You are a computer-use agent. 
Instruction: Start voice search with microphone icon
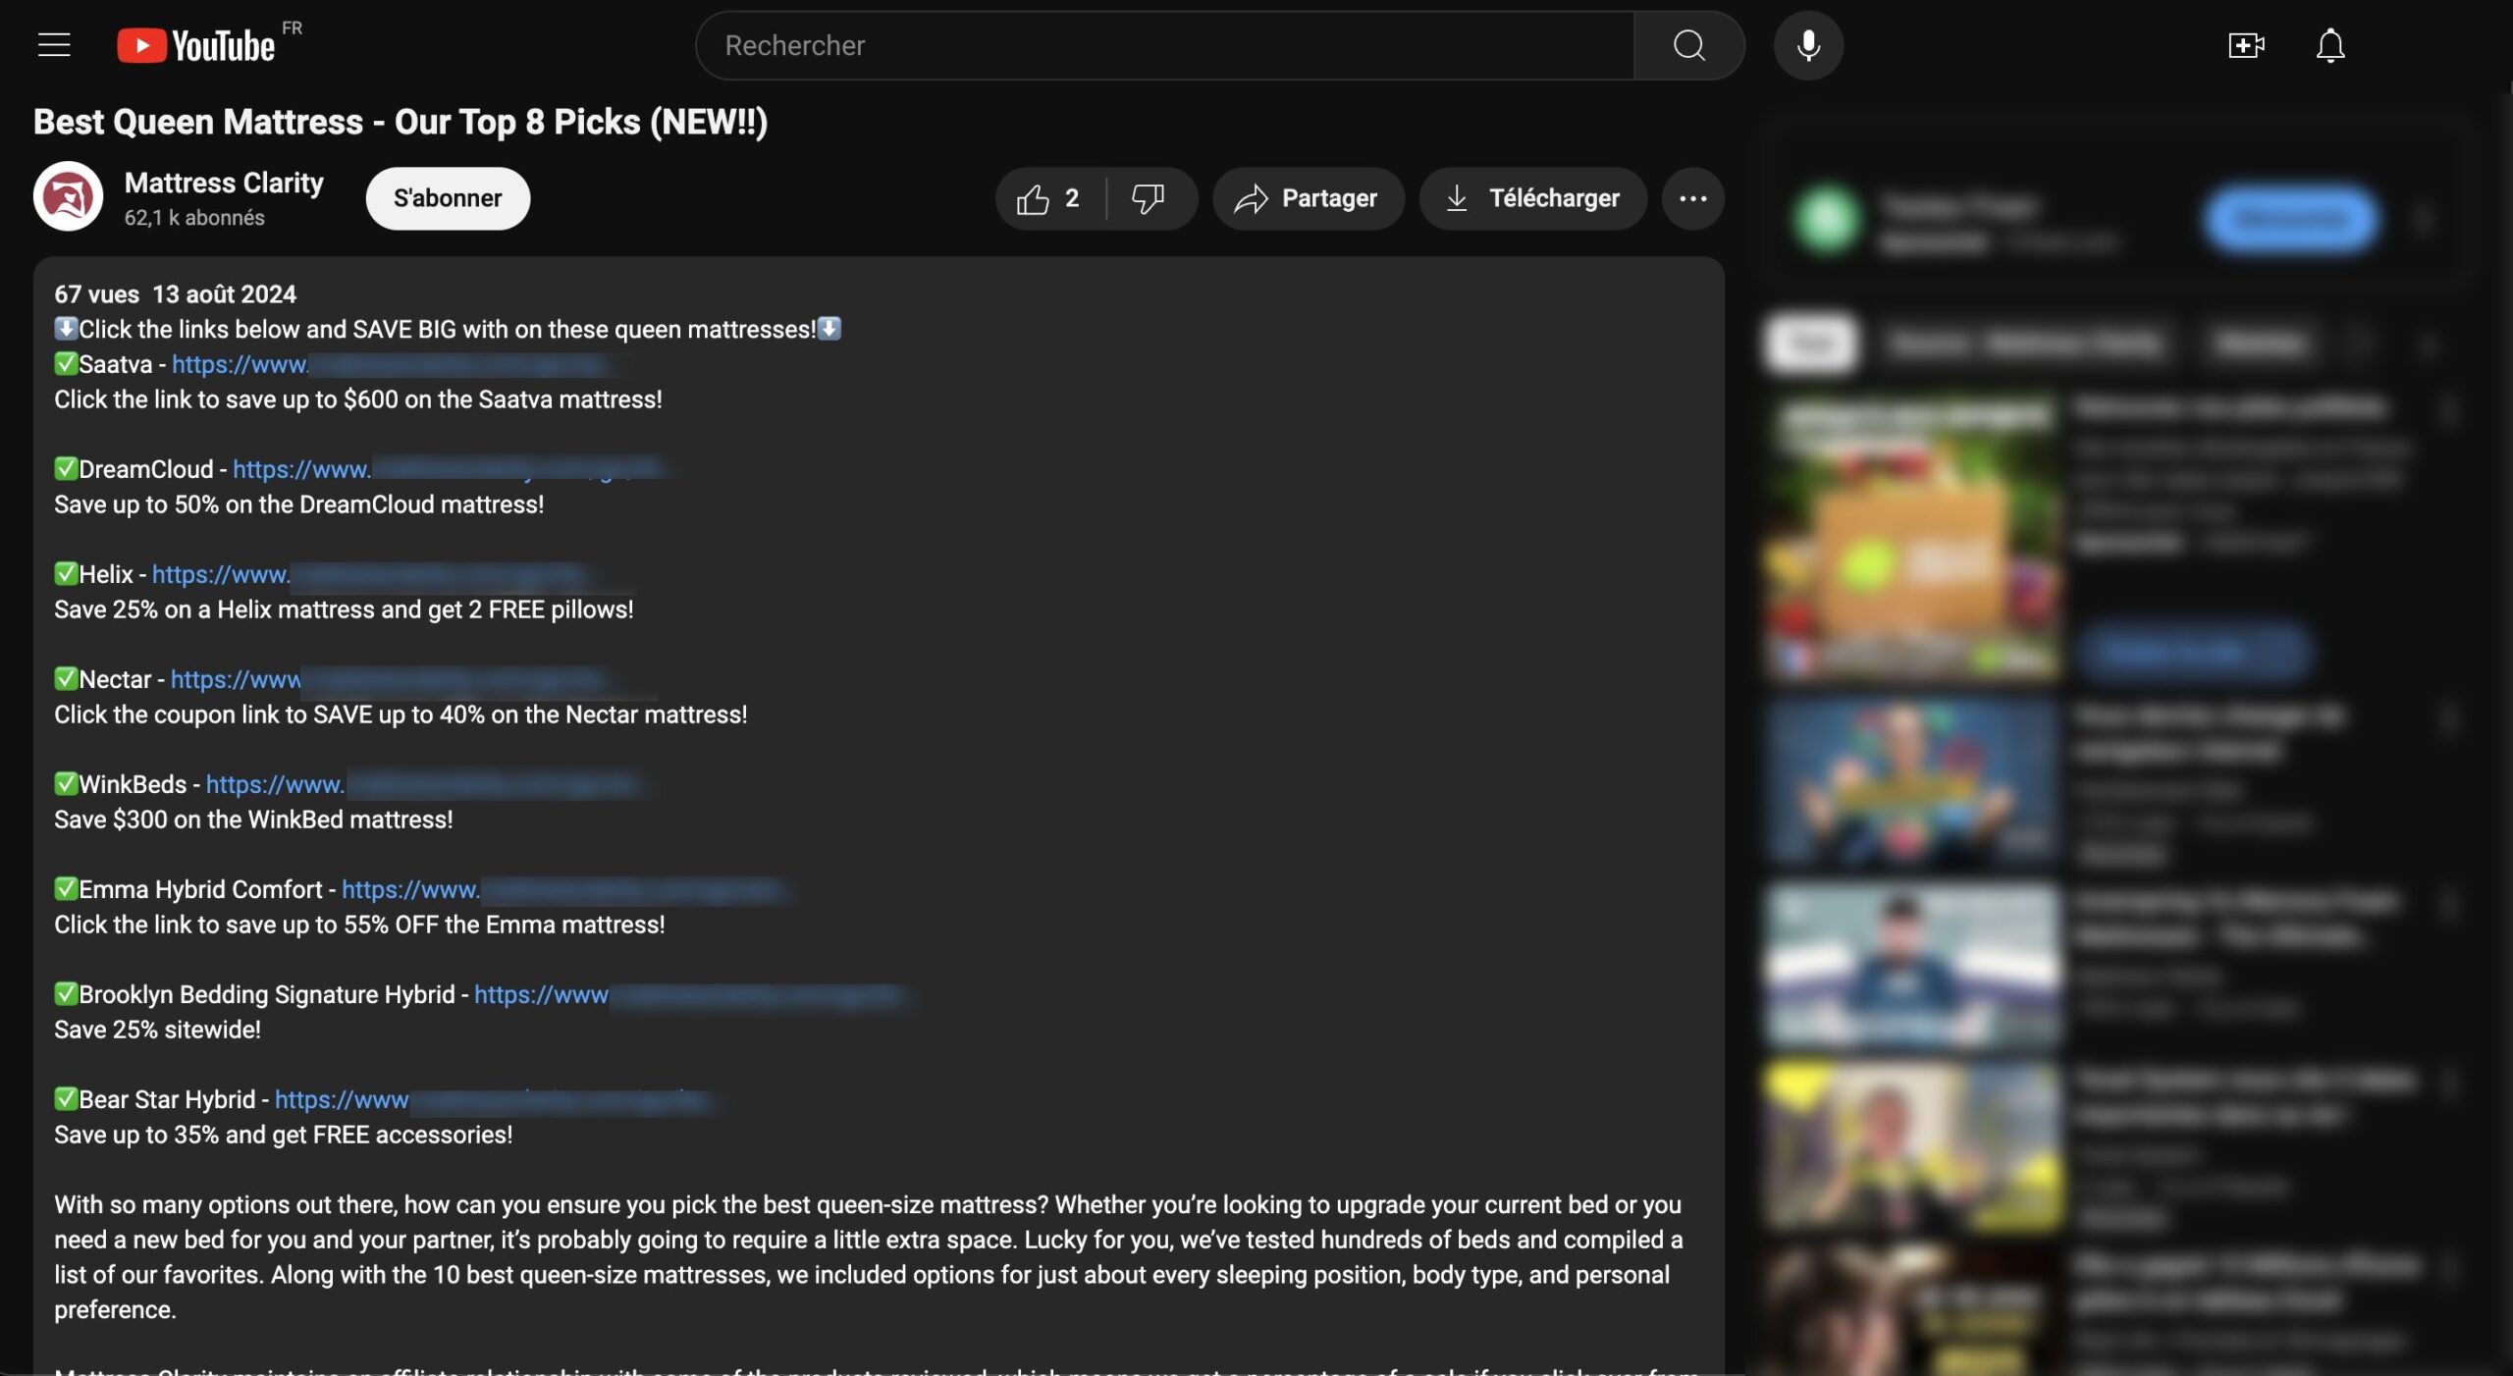click(1808, 45)
